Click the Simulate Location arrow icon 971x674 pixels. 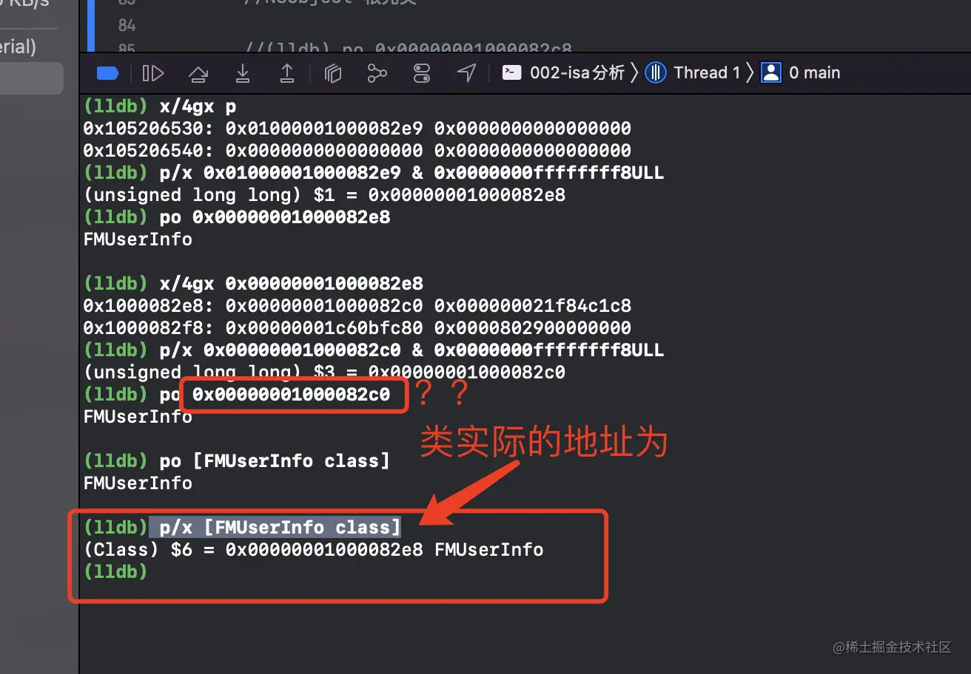[466, 72]
